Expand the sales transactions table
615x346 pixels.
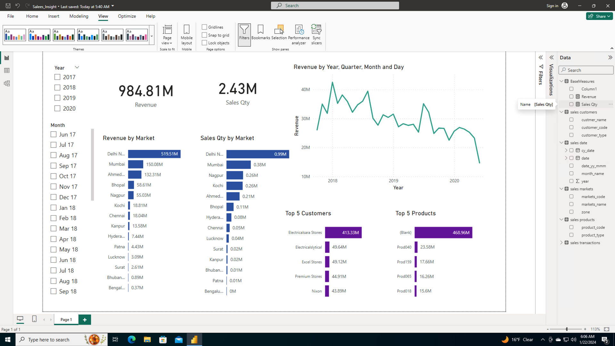[x=562, y=243]
